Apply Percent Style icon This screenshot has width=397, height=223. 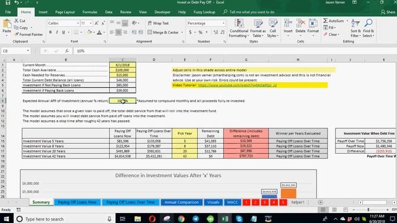click(x=200, y=32)
